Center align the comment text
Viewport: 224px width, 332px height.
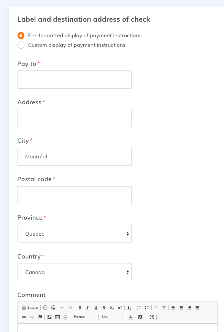(181, 308)
